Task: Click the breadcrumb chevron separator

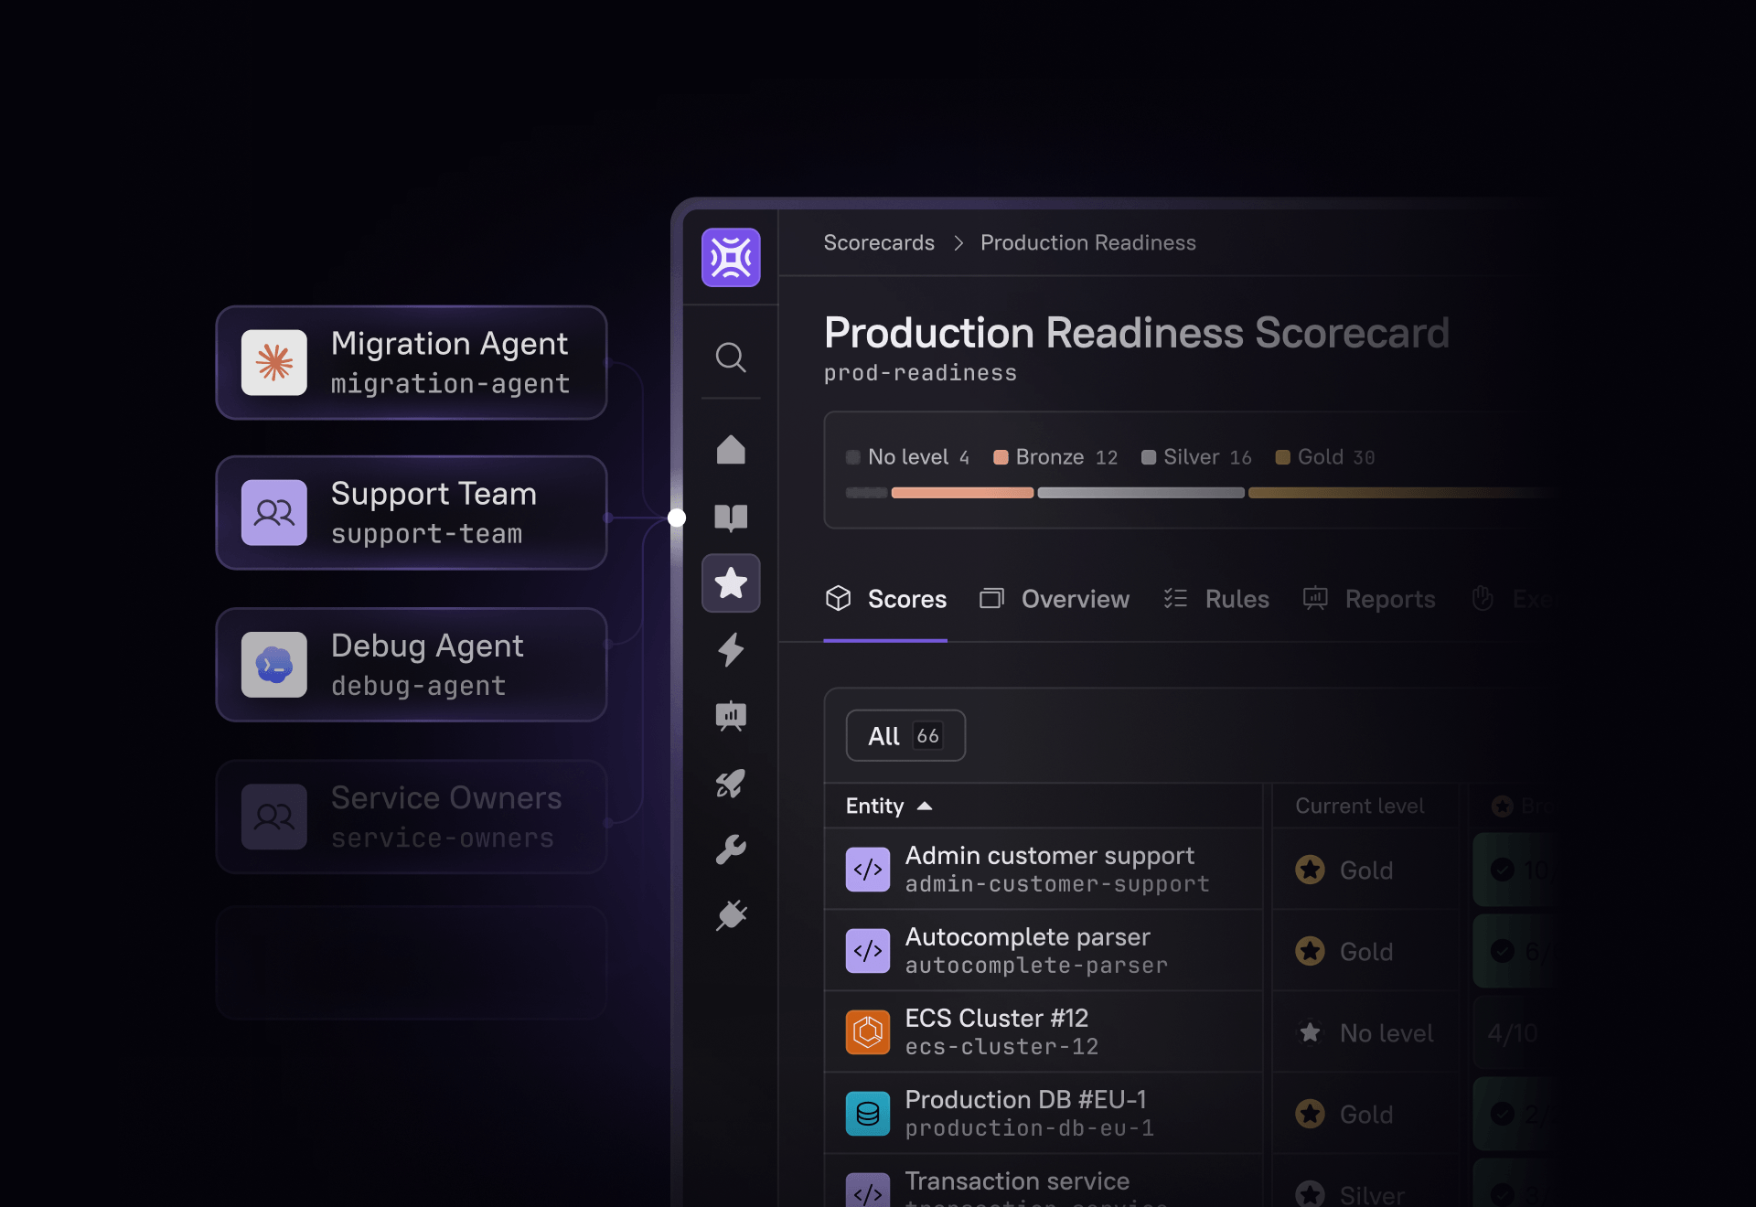Action: (958, 242)
